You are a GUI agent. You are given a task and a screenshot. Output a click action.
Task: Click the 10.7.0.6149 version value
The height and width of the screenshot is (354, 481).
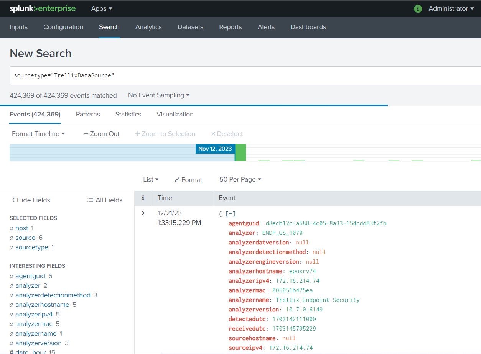point(304,310)
